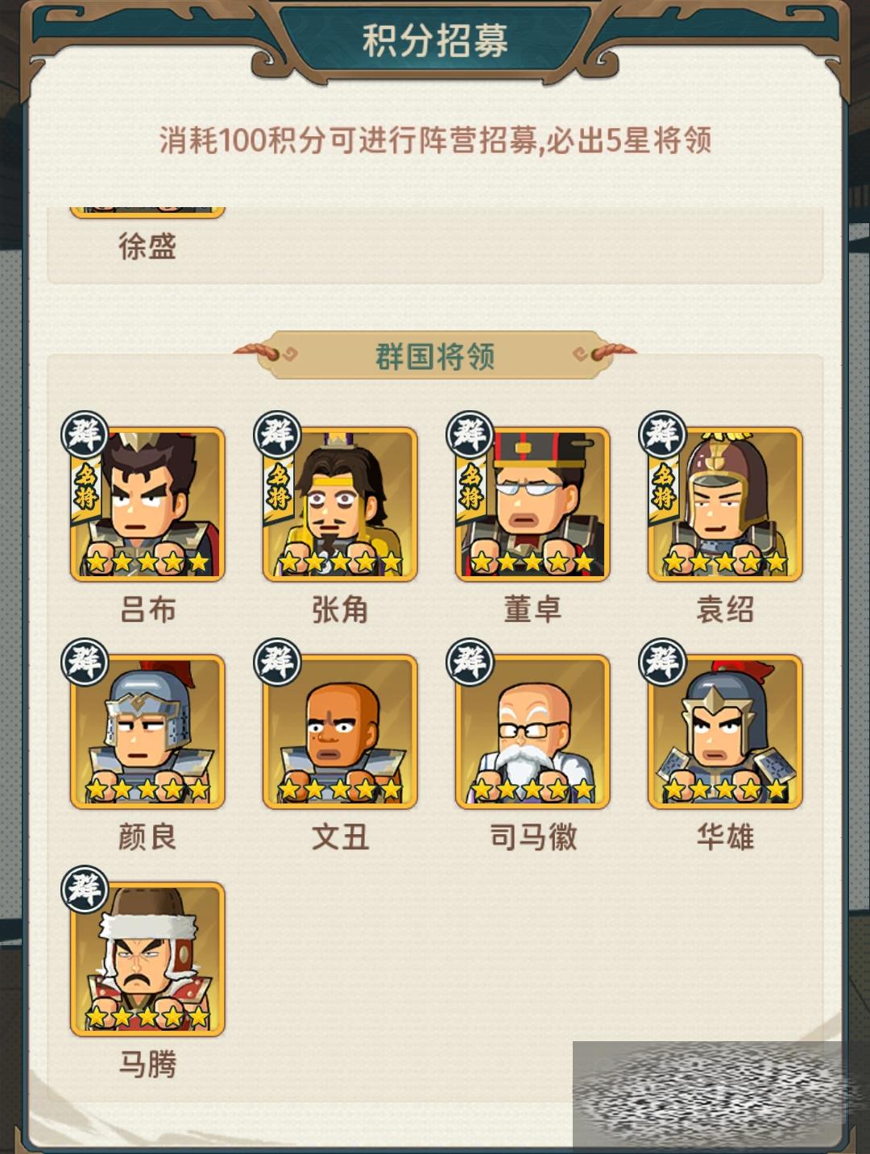Click the 群 faction badge on 马腾
Viewport: 870px width, 1154px height.
[85, 889]
